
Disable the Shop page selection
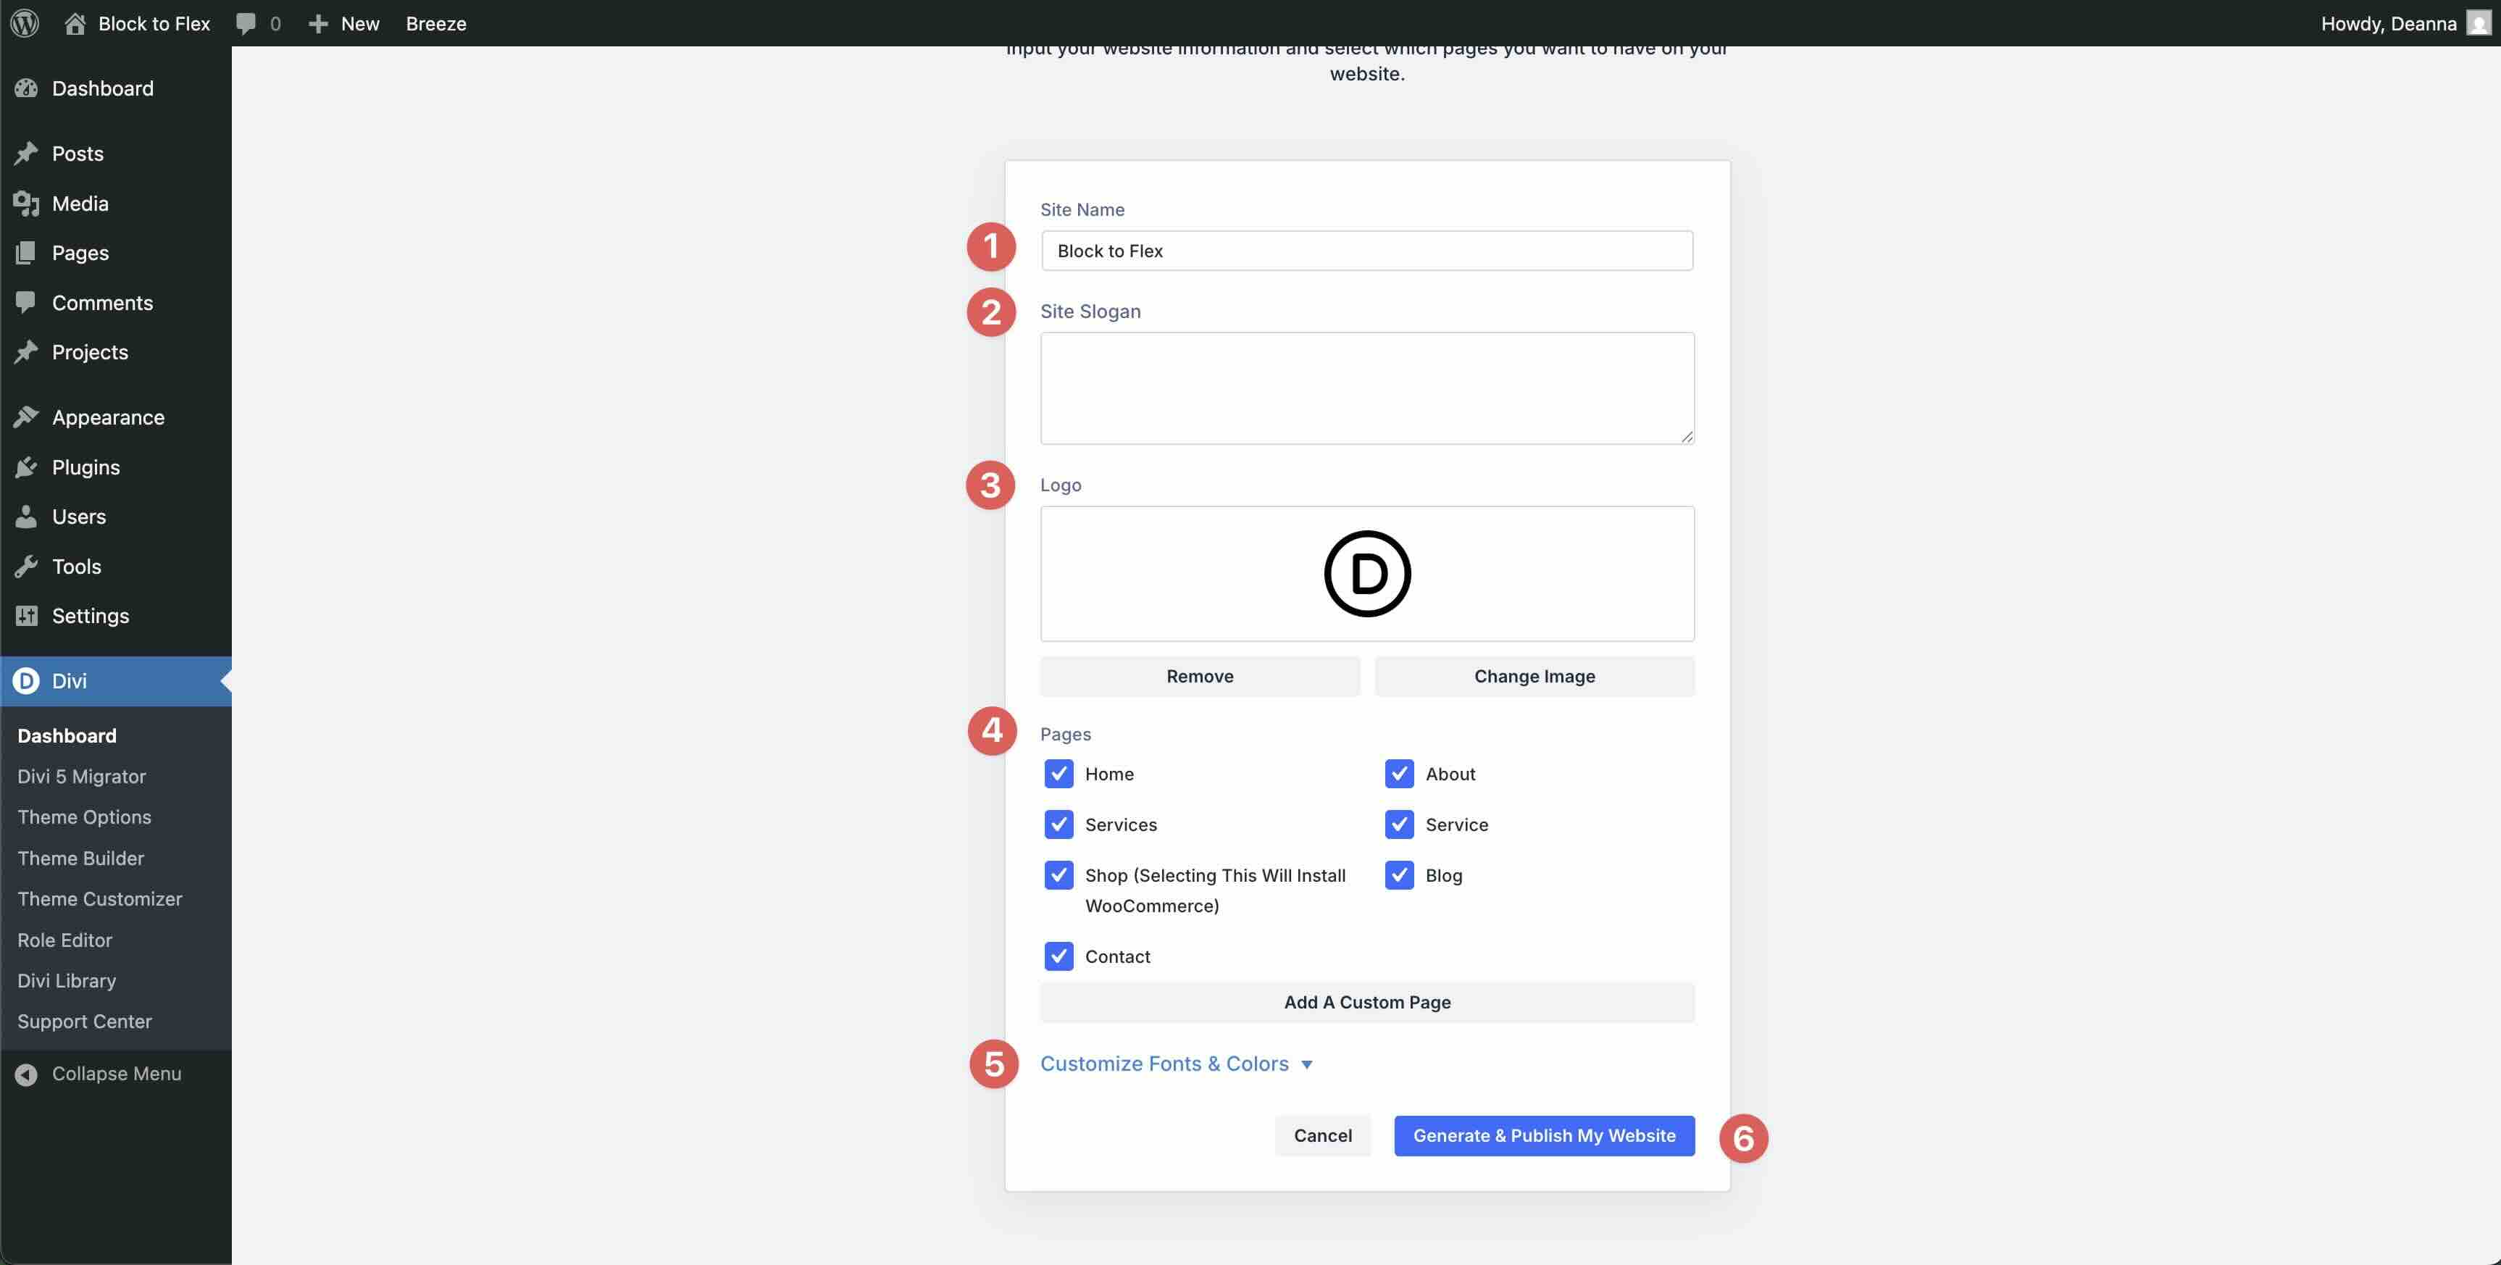point(1059,874)
